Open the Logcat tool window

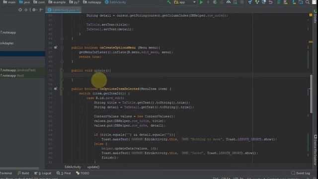43,173
